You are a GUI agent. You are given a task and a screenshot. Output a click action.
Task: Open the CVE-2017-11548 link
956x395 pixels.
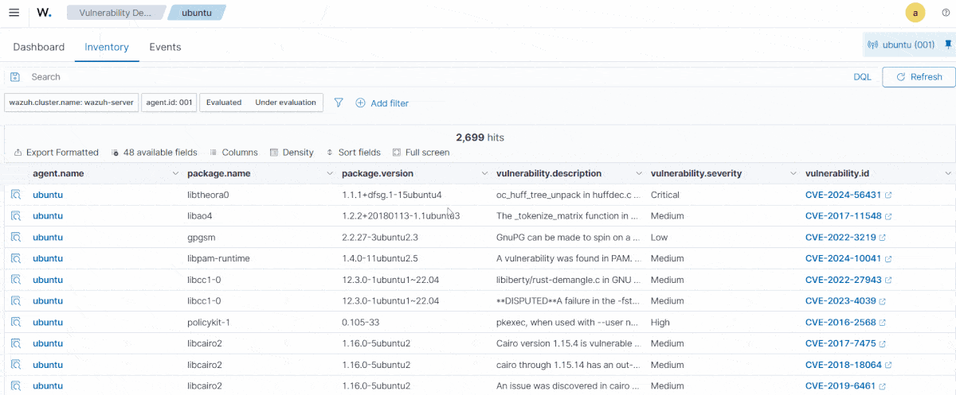(843, 216)
